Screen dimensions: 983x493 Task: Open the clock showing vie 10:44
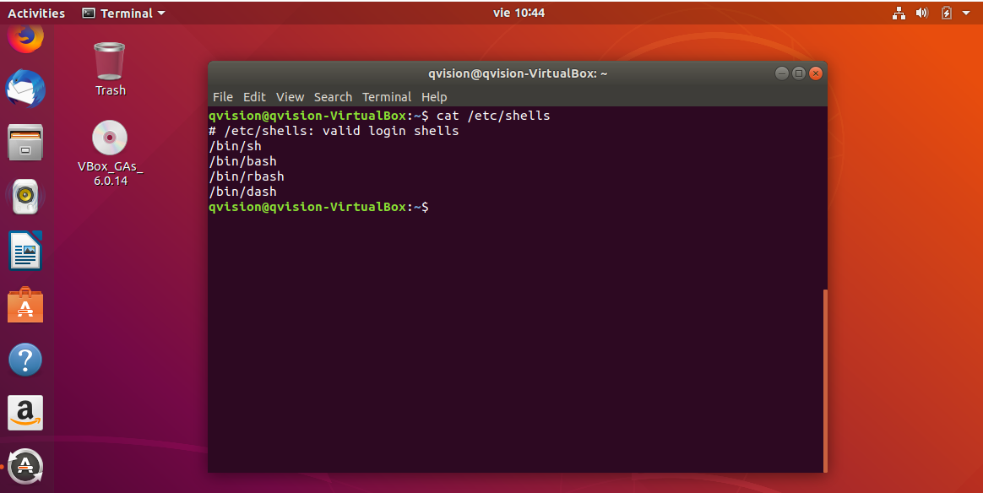click(519, 14)
